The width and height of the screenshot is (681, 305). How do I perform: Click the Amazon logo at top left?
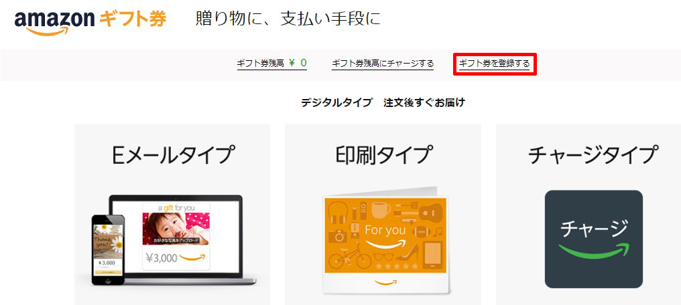point(54,23)
